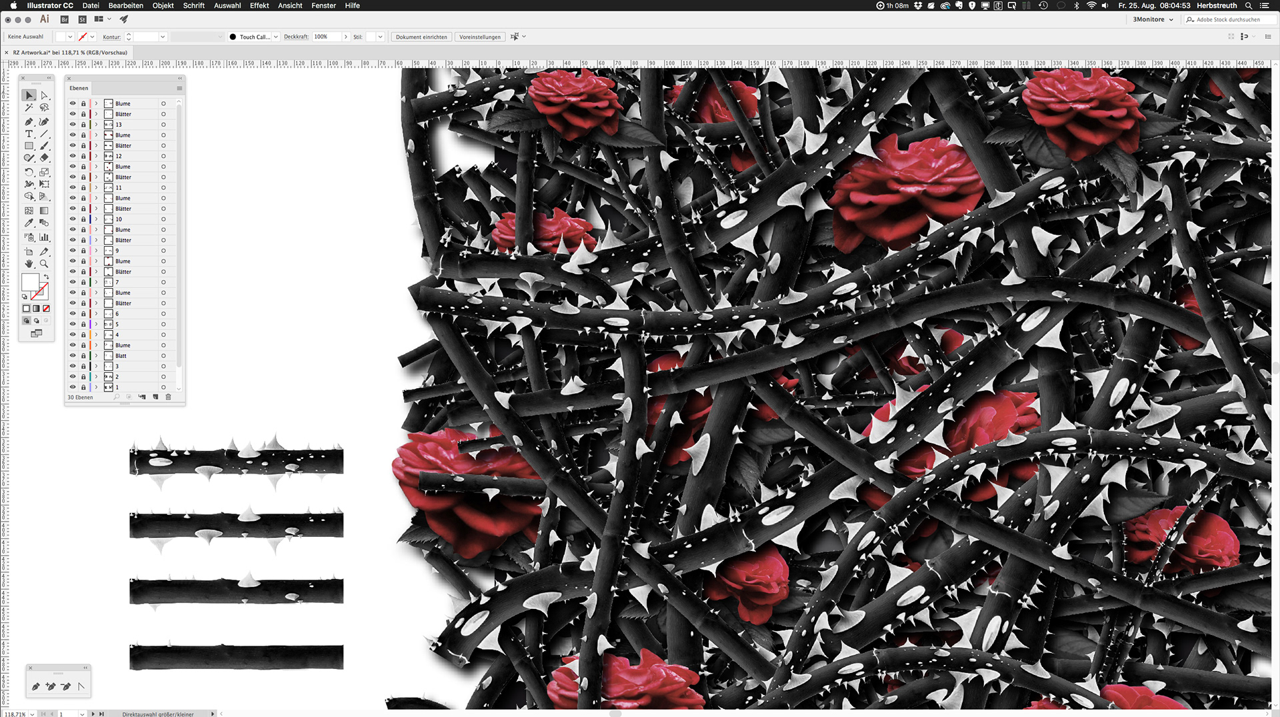Image resolution: width=1280 pixels, height=717 pixels.
Task: Open the Effekt menu
Action: coord(259,5)
